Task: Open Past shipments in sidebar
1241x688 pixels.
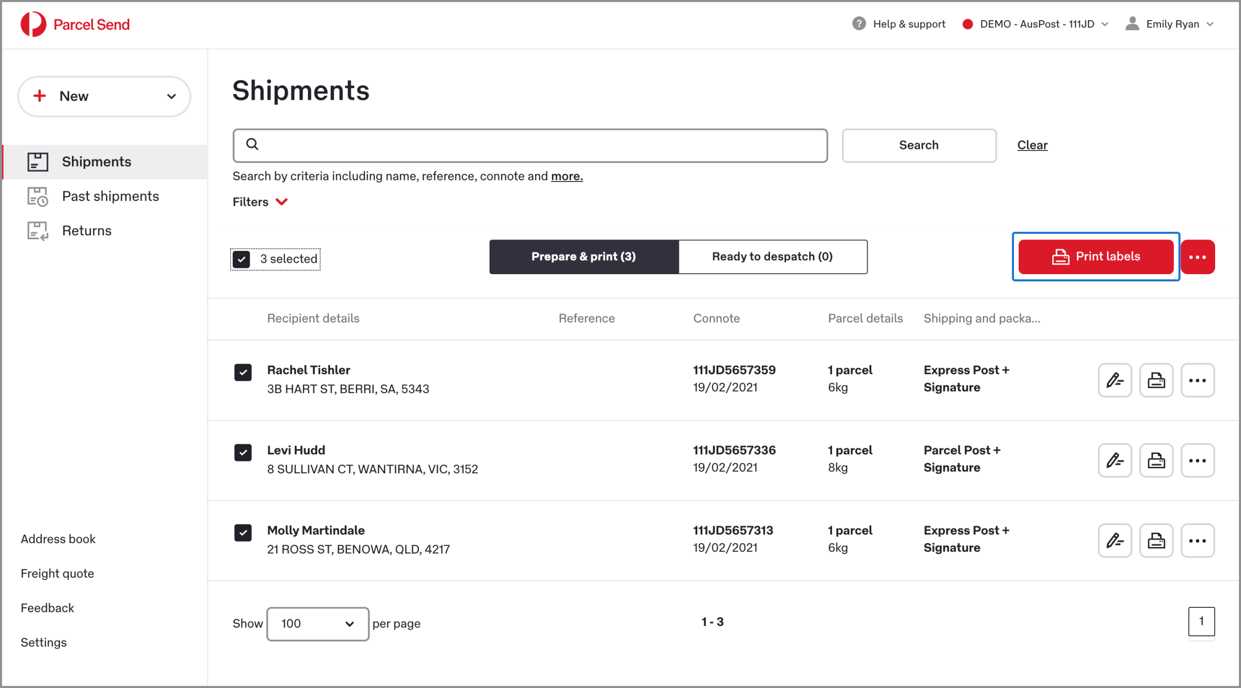Action: (x=105, y=197)
